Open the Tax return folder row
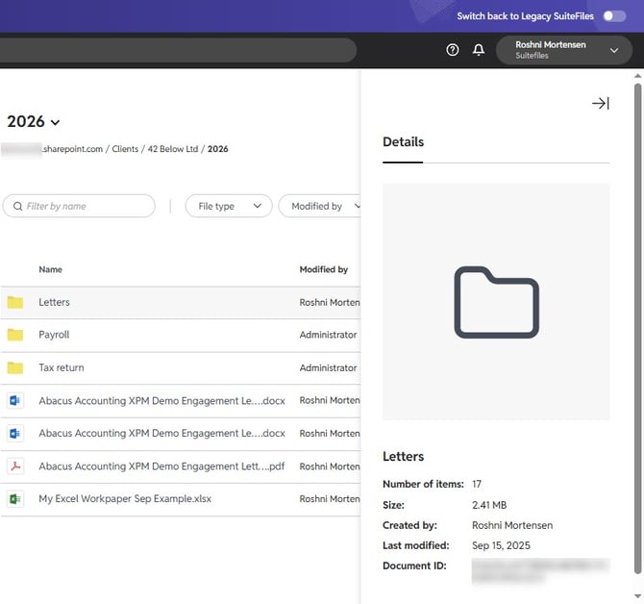Viewport: 644px width, 604px height. tap(181, 367)
